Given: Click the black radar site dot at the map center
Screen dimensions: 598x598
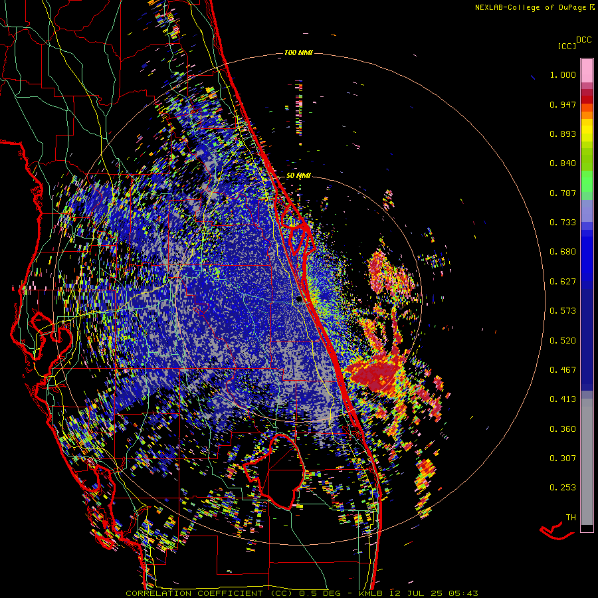Looking at the screenshot, I should click(x=299, y=300).
